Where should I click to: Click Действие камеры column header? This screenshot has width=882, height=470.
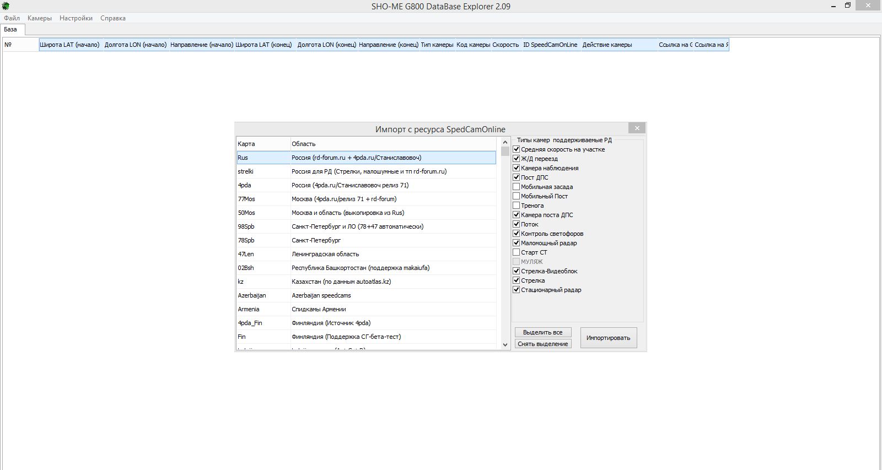click(619, 45)
